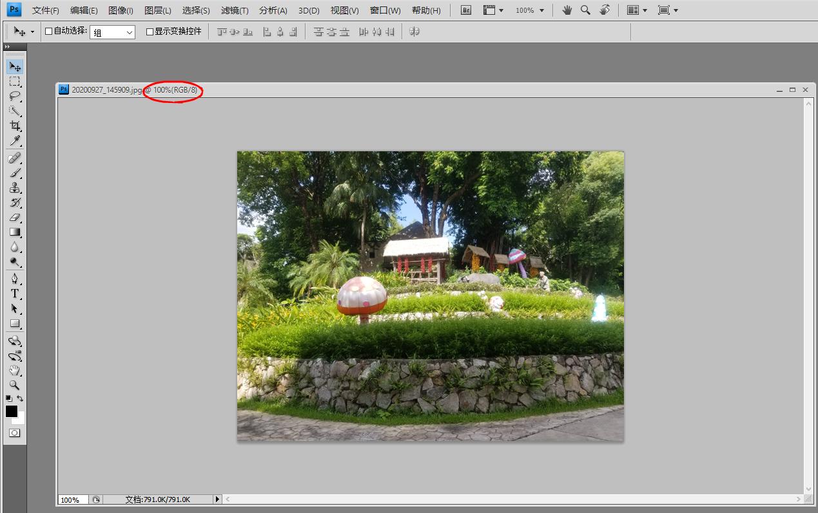Distribute left edges of layers
Viewport: 818px width, 513px height.
pos(364,32)
